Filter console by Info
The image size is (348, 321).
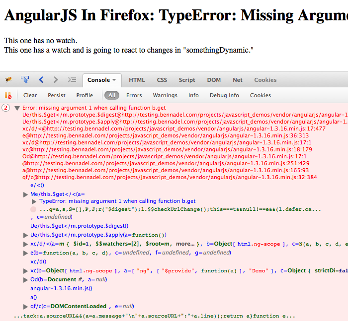click(193, 95)
